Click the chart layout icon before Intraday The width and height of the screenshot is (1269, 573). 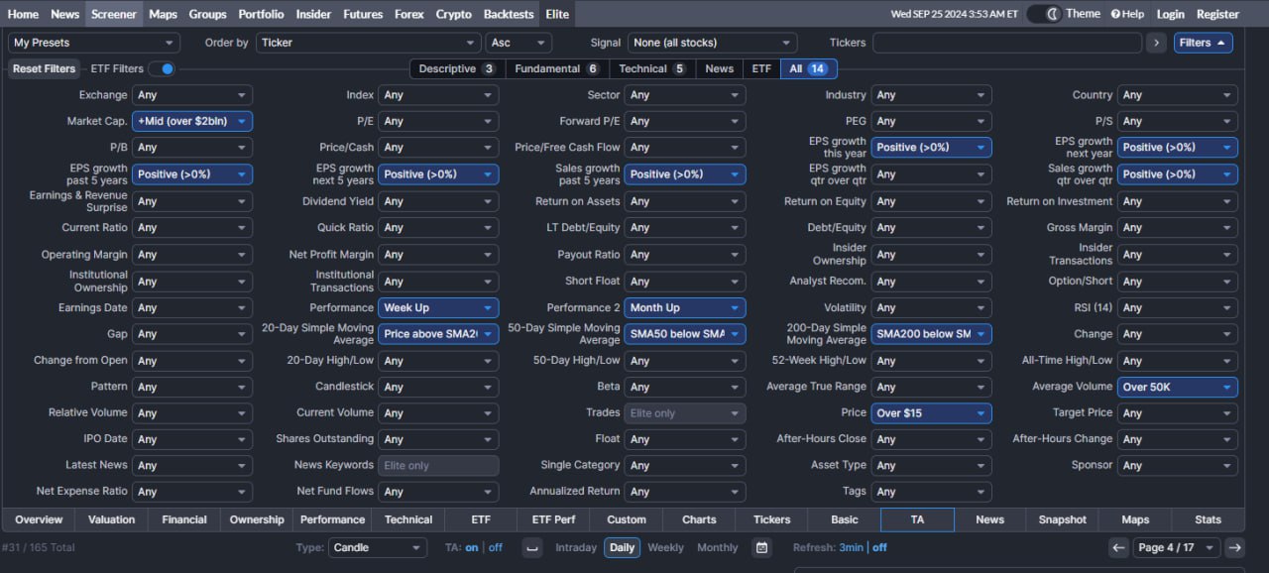tap(532, 547)
